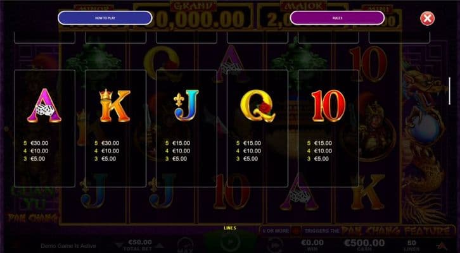Increase total bet with up arrow
This screenshot has height=253, width=460.
pyautogui.click(x=160, y=245)
